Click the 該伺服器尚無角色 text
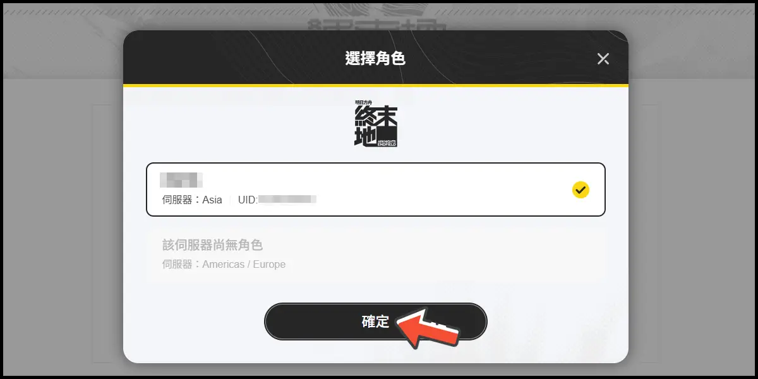 (x=212, y=245)
